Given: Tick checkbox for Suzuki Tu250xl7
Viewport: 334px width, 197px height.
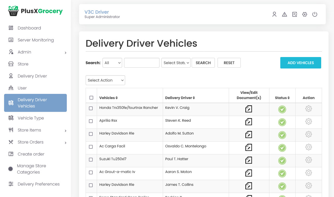Looking at the screenshot, I should click(x=91, y=160).
